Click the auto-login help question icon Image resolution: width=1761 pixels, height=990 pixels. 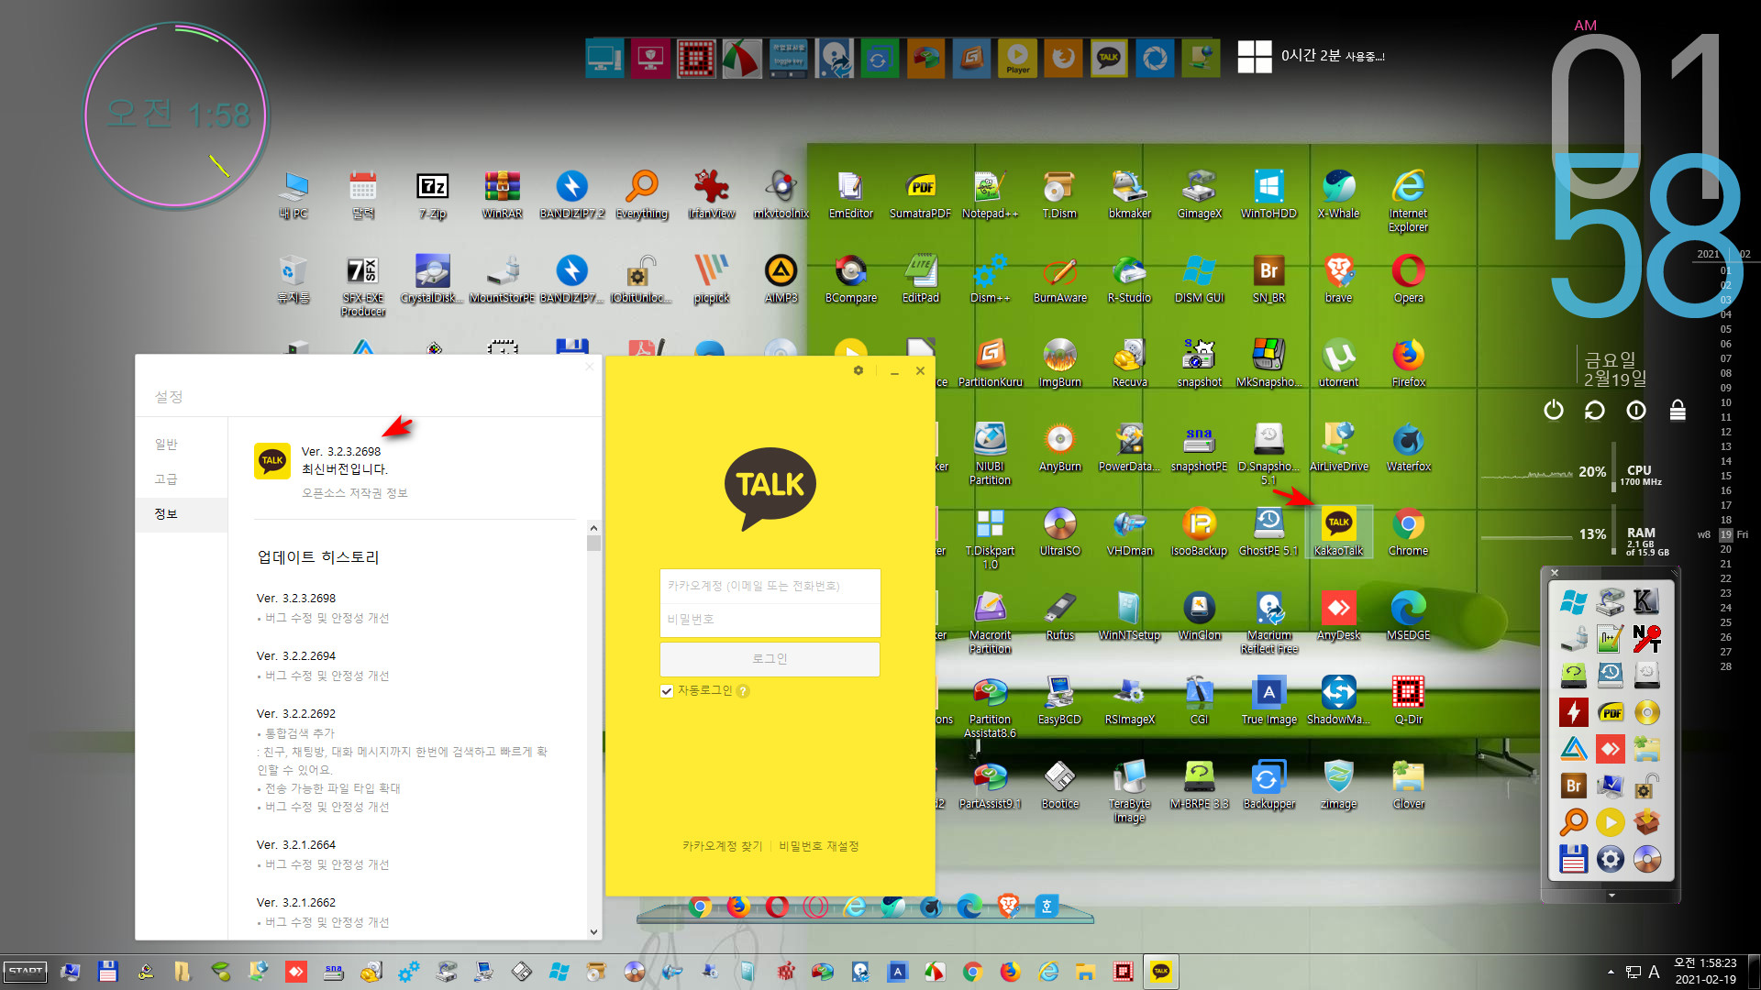[x=744, y=691]
